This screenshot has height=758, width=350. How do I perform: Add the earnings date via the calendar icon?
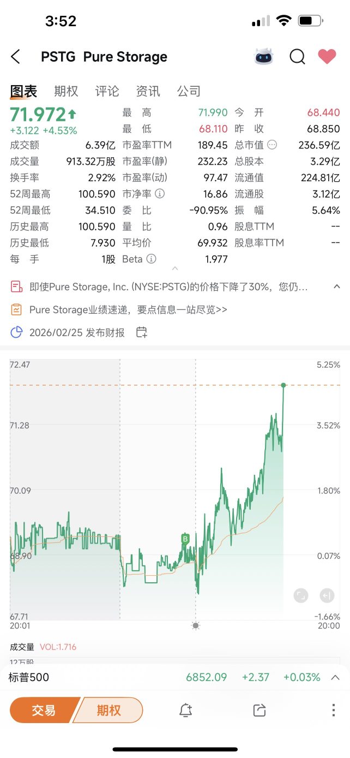[141, 332]
